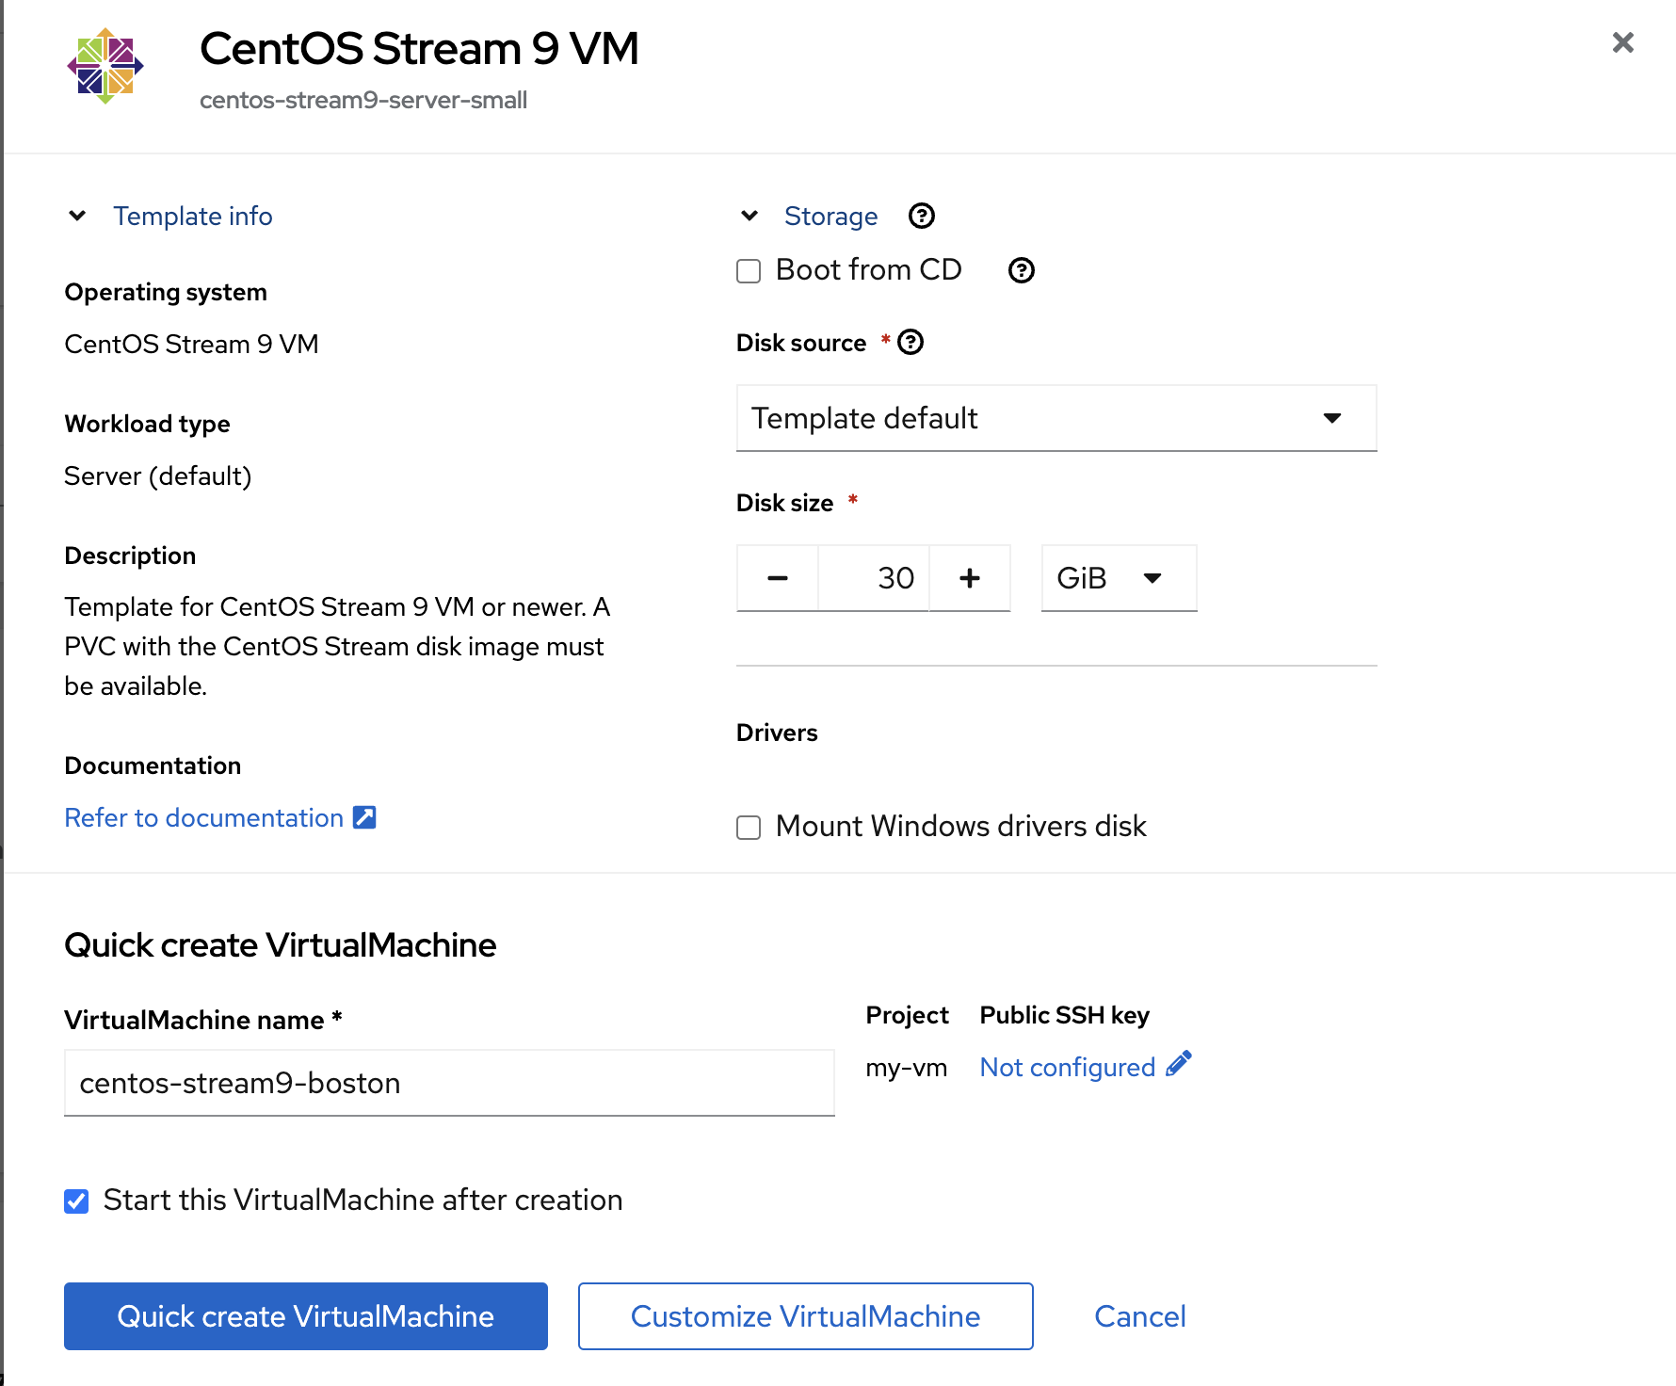Click the Customize VirtualMachine button
The width and height of the screenshot is (1676, 1386).
(x=805, y=1316)
